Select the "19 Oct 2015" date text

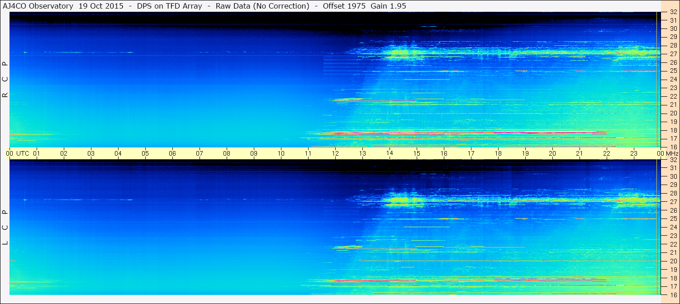pos(101,6)
